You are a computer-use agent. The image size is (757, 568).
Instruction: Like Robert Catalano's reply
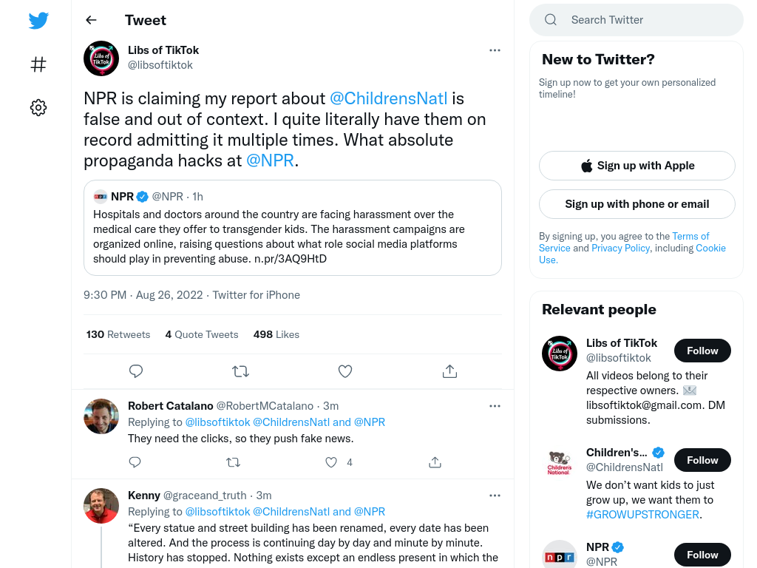pos(330,462)
